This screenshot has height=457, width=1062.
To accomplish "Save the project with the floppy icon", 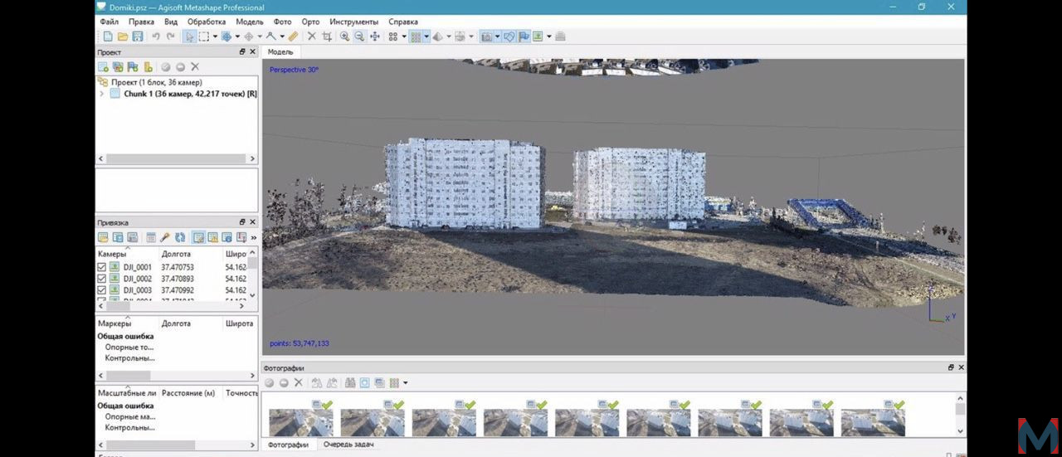I will point(137,36).
